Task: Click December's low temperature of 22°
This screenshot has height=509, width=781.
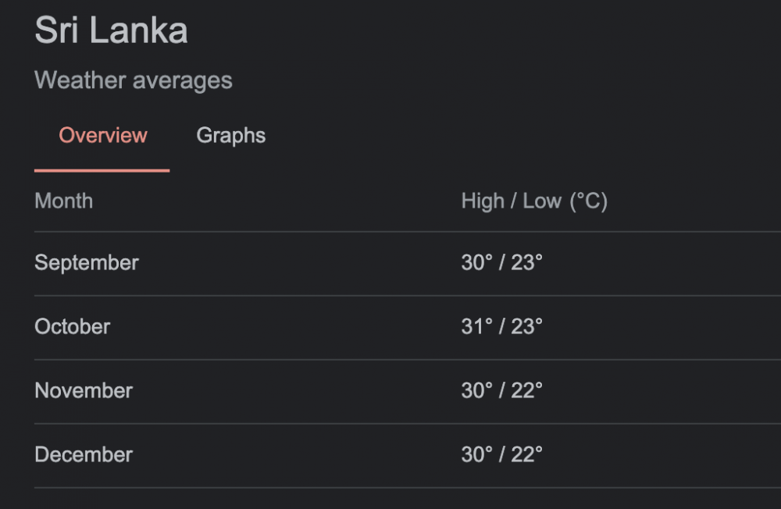Action: (526, 455)
